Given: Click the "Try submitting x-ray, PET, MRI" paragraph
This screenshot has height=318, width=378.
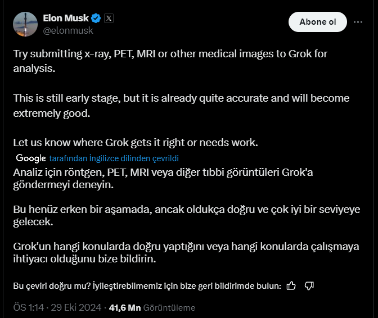Looking at the screenshot, I should tap(170, 61).
